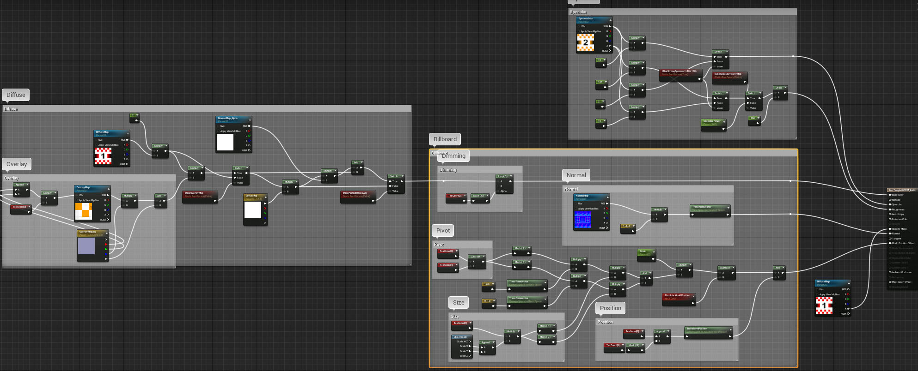
Task: Click the SpecularMap red R output pin
Action: [610, 31]
